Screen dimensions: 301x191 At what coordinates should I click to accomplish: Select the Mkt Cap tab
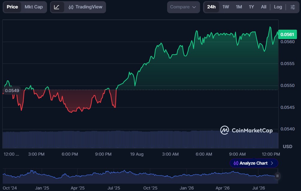click(x=34, y=7)
